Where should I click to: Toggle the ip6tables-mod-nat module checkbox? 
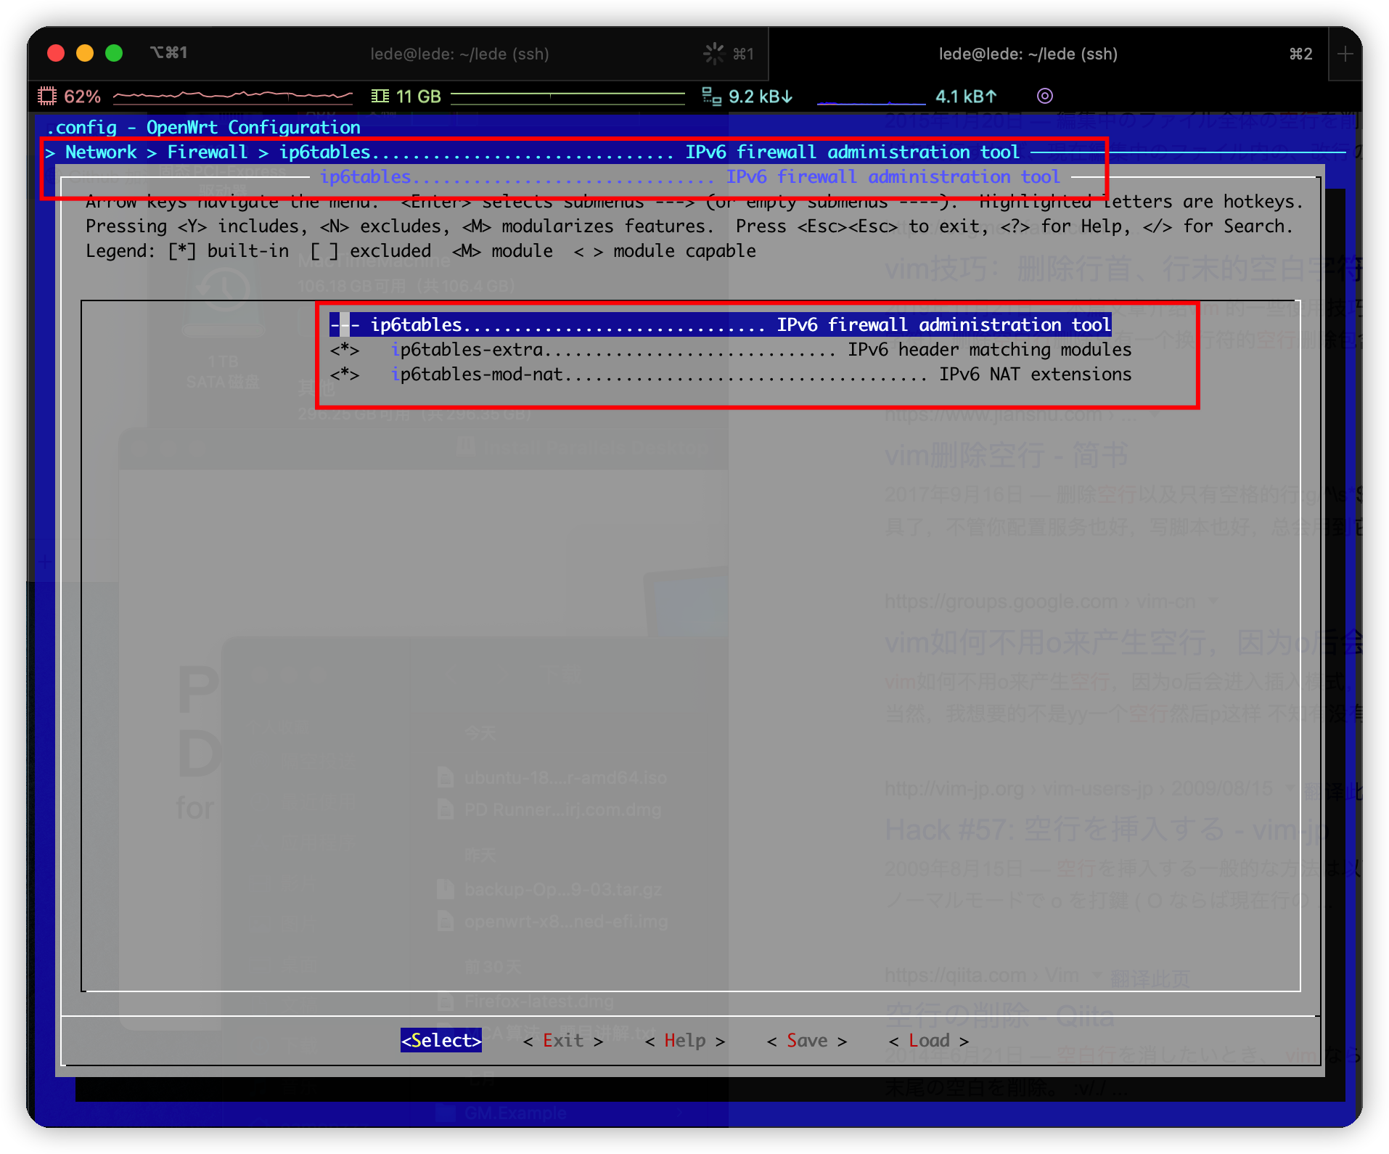[x=344, y=375]
